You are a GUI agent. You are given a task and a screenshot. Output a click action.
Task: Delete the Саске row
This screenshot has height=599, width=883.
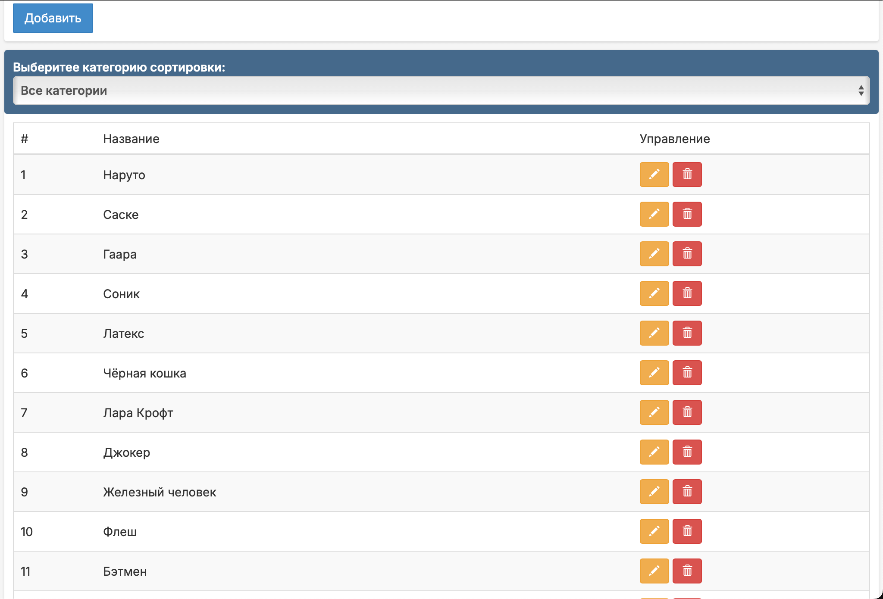687,214
